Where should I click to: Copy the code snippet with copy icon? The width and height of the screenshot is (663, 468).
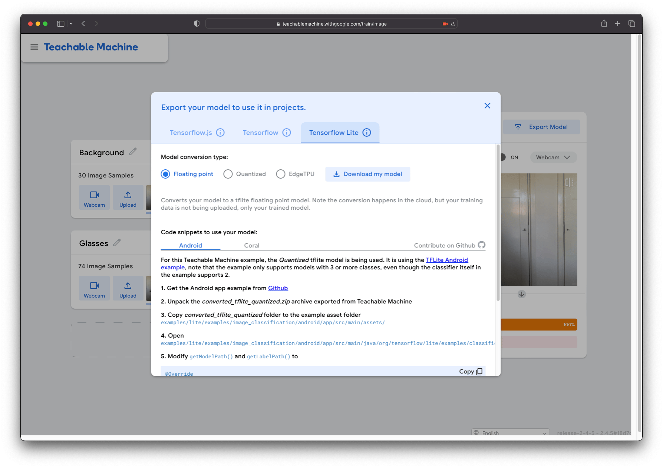(479, 372)
